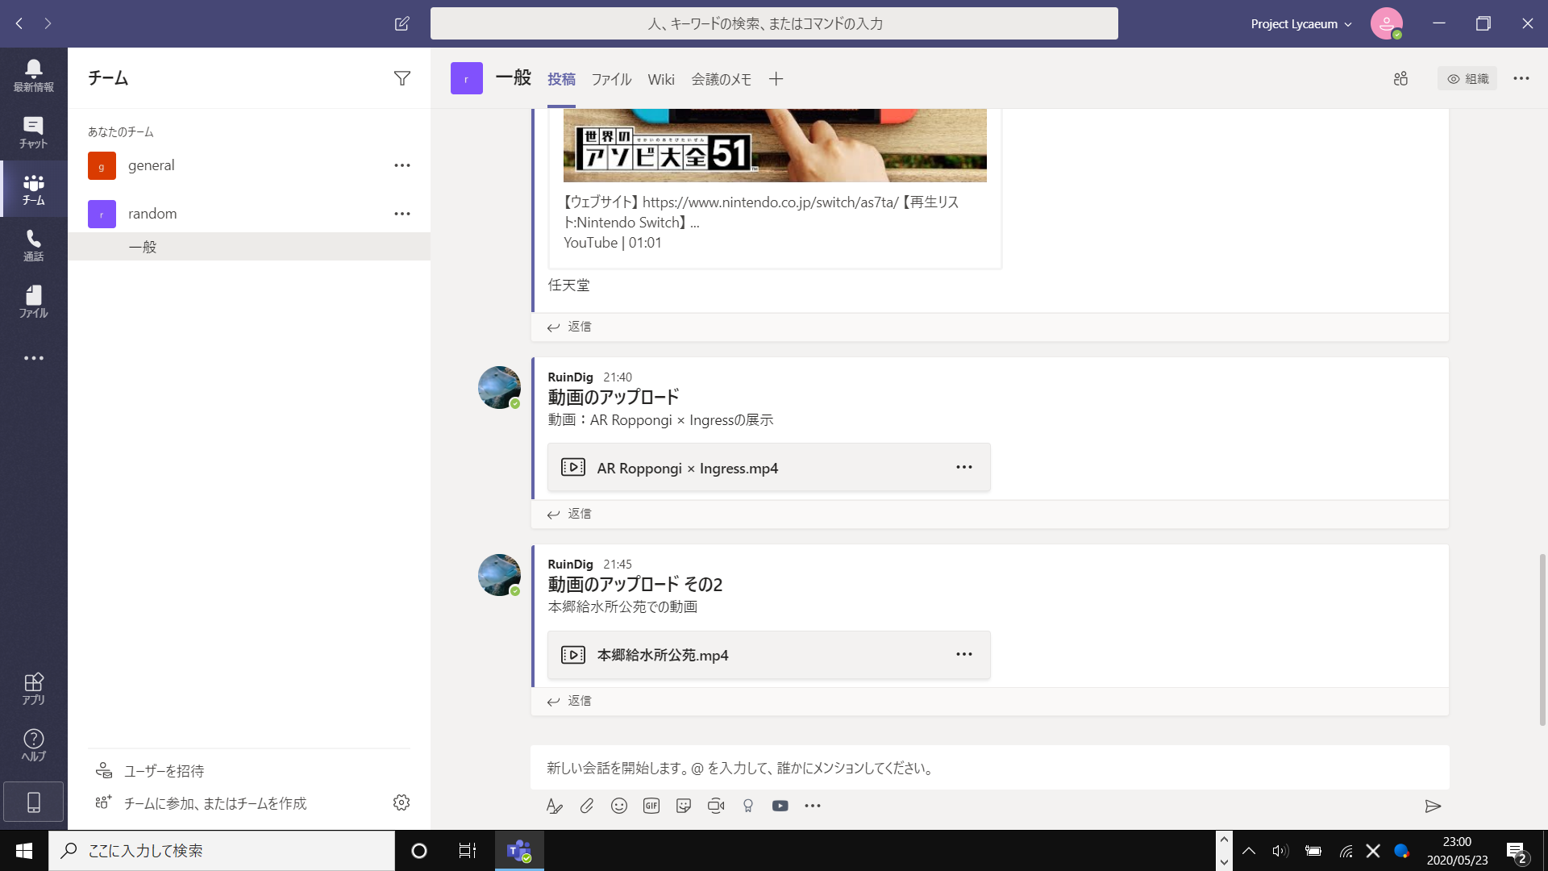Open options for AR Roppongi × Ingress.mp4

click(964, 466)
